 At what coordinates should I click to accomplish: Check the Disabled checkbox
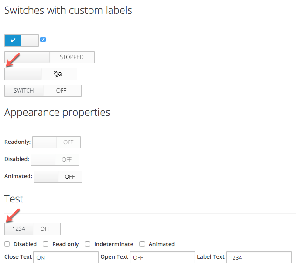[7, 244]
